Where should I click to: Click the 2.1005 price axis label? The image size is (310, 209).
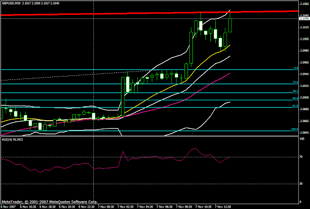tap(305, 39)
